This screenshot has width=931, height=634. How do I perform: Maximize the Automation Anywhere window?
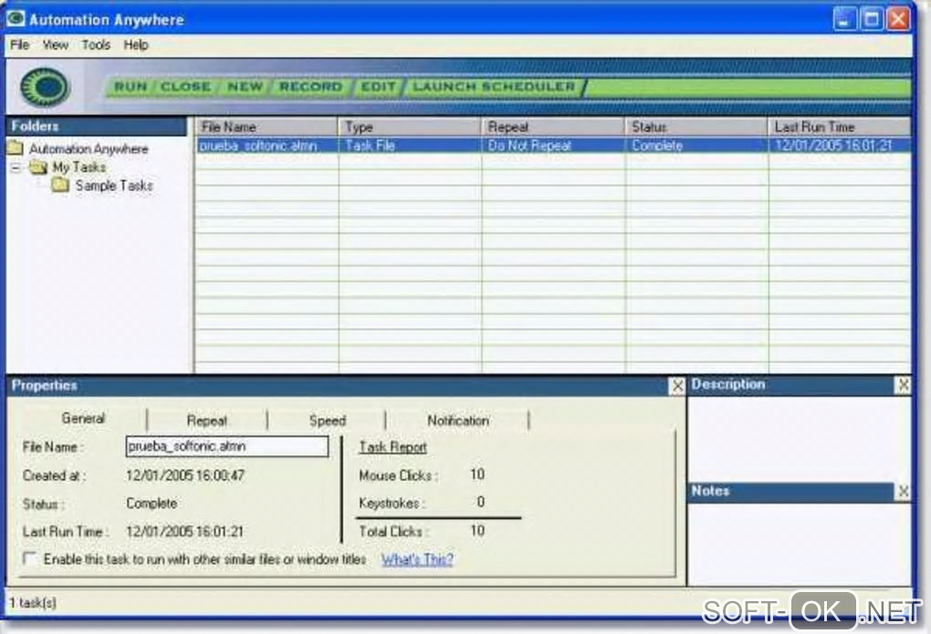pyautogui.click(x=872, y=19)
